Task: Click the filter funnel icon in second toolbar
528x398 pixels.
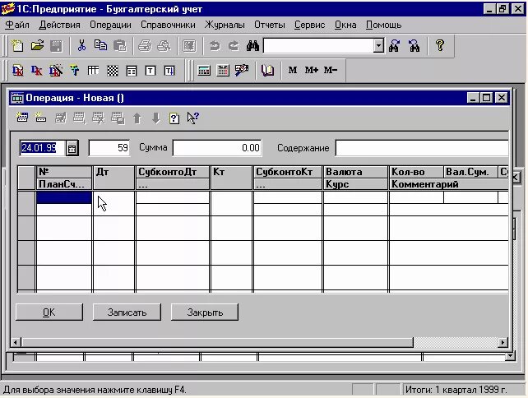Action: point(74,71)
